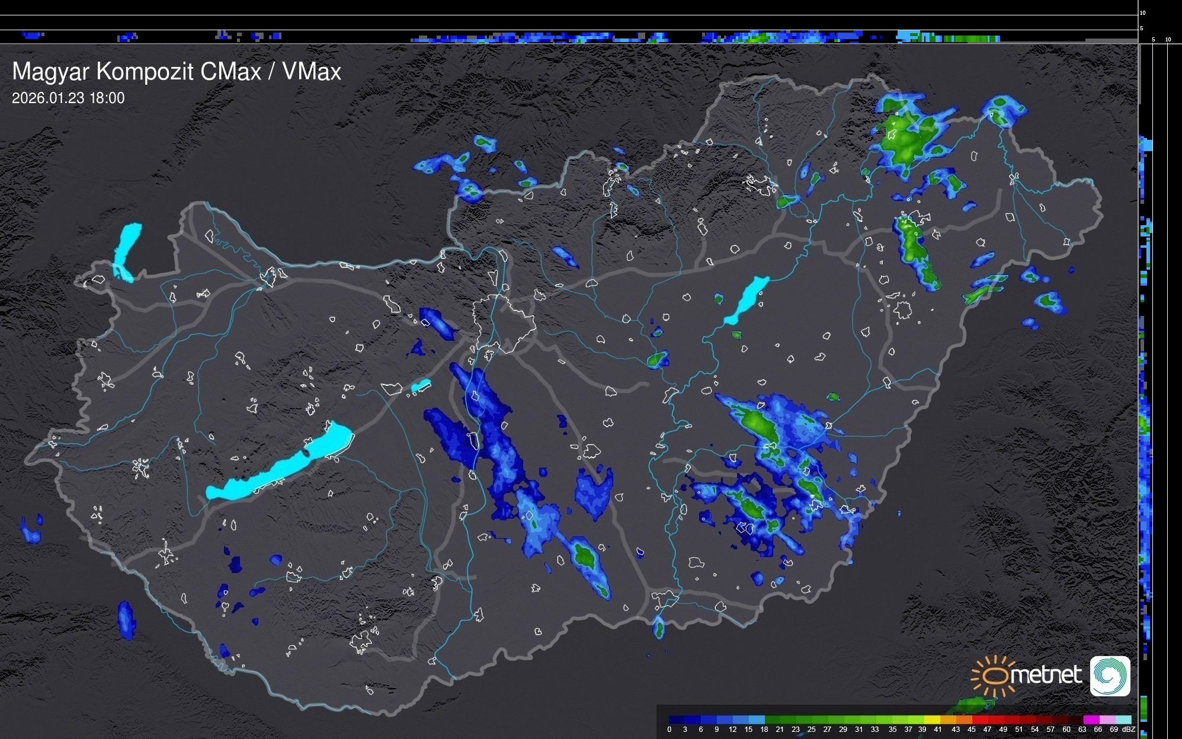Pick the light blue 15-18 dBZ swatch
The height and width of the screenshot is (739, 1182).
coord(756,719)
